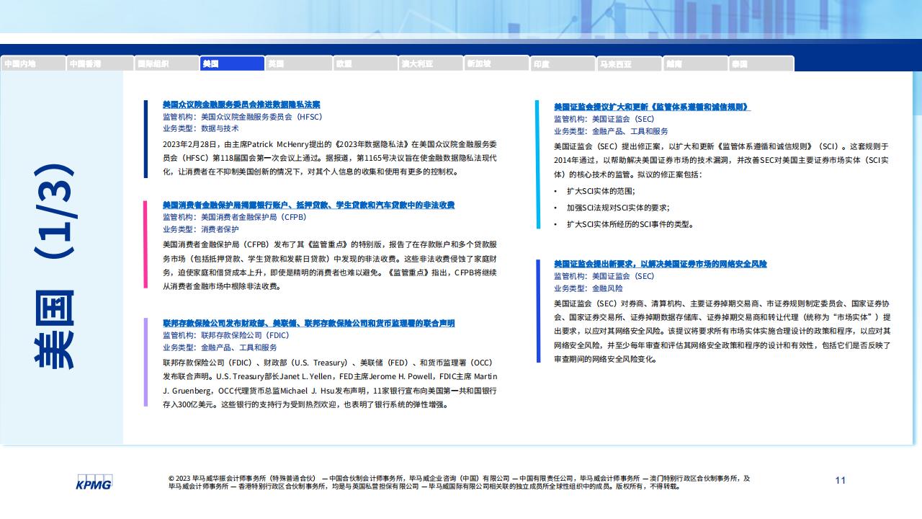Select the 国际组织 tab
The image size is (922, 519).
coord(166,63)
